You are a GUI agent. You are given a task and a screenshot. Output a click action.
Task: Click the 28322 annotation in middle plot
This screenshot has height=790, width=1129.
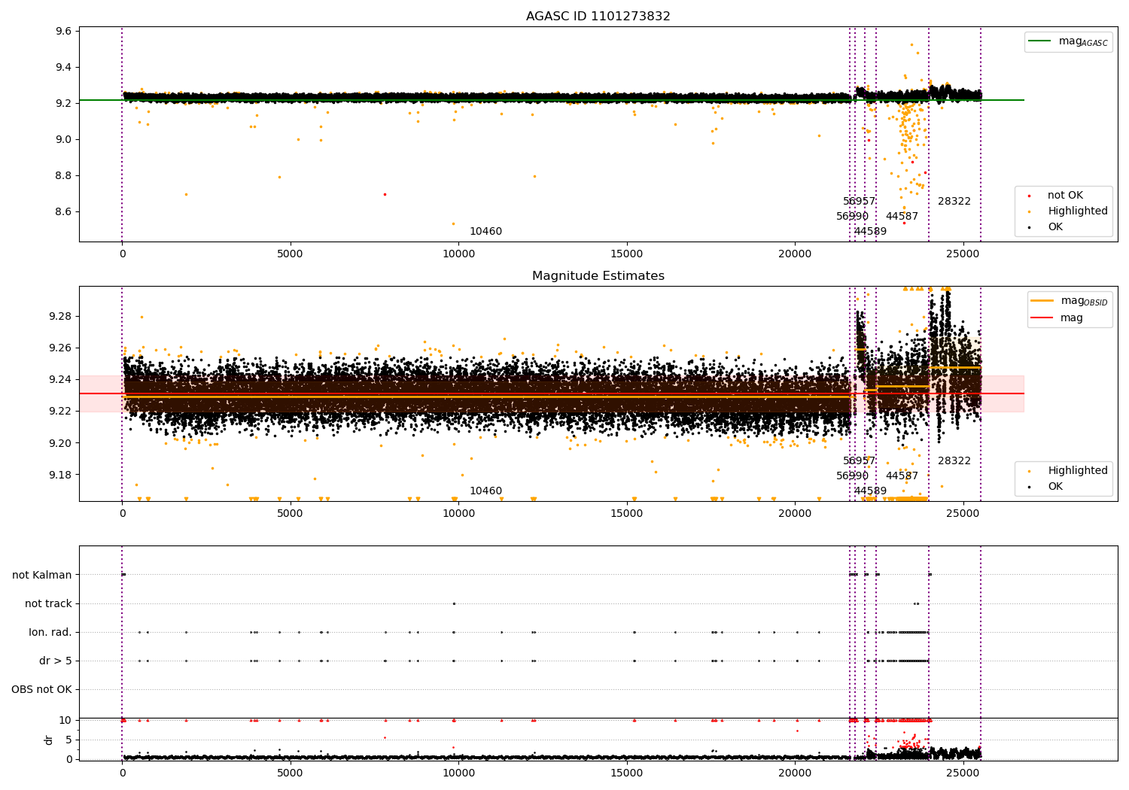(x=954, y=461)
